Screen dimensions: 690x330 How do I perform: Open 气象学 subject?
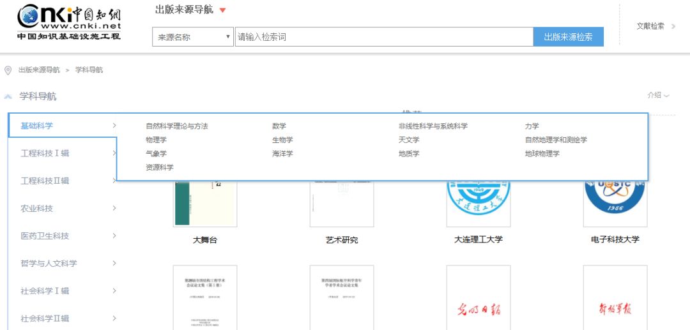tap(157, 154)
